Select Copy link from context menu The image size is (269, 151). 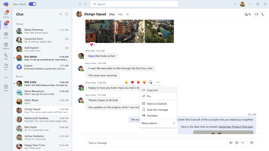[152, 90]
